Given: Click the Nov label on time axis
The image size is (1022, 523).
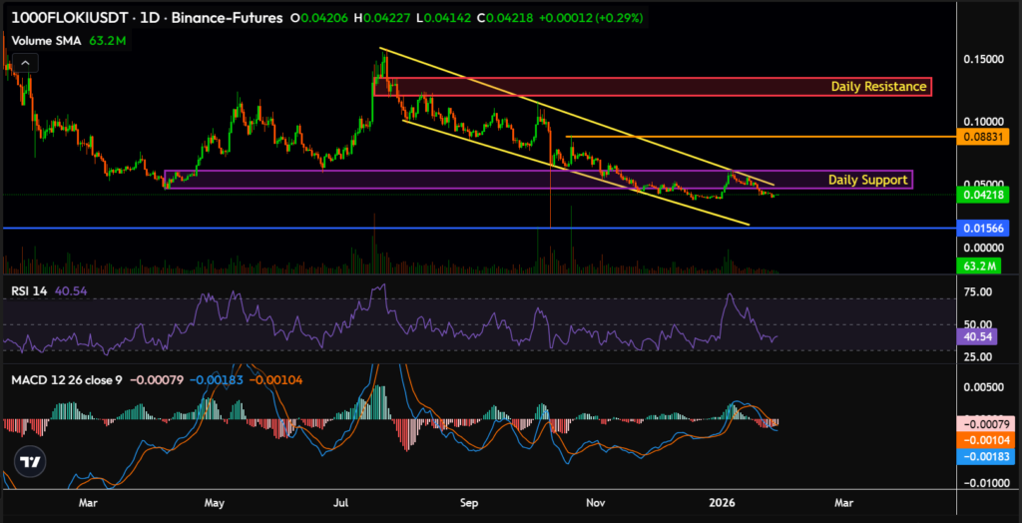Looking at the screenshot, I should pos(595,503).
